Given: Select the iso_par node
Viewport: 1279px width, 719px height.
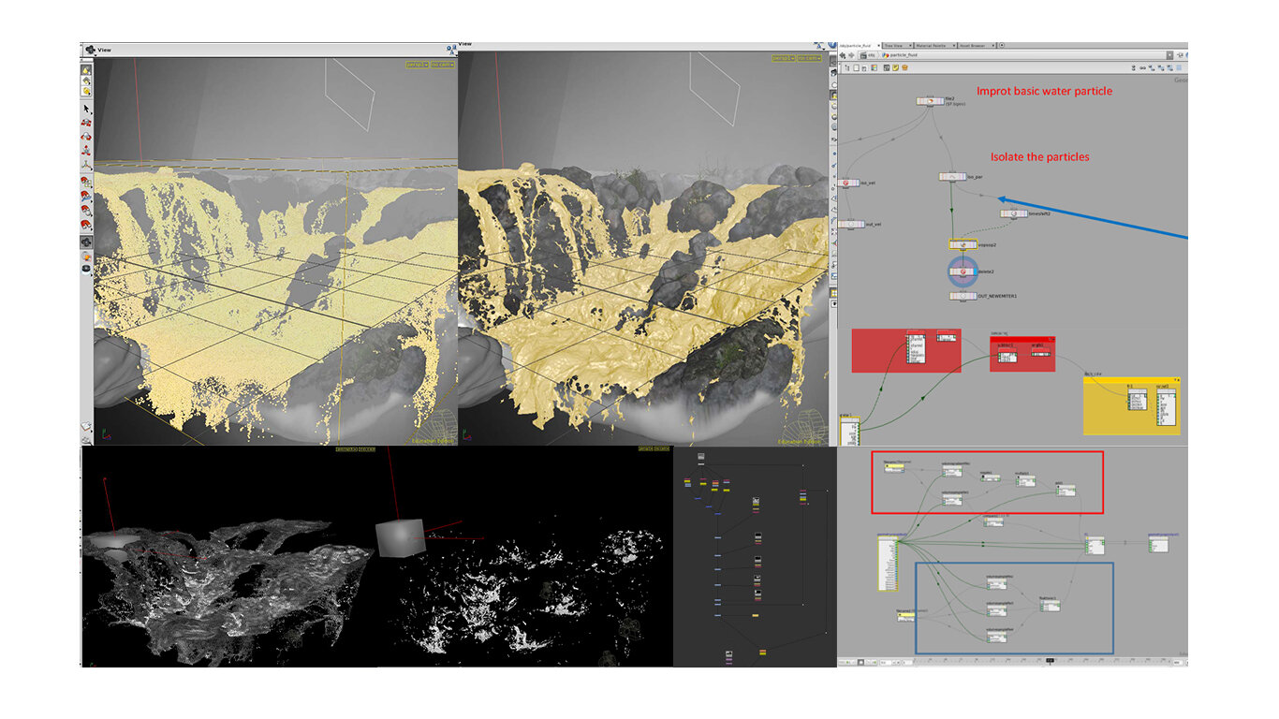Looking at the screenshot, I should click(952, 177).
